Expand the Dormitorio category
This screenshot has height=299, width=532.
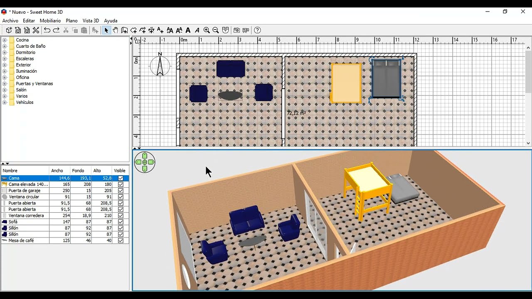pos(5,52)
